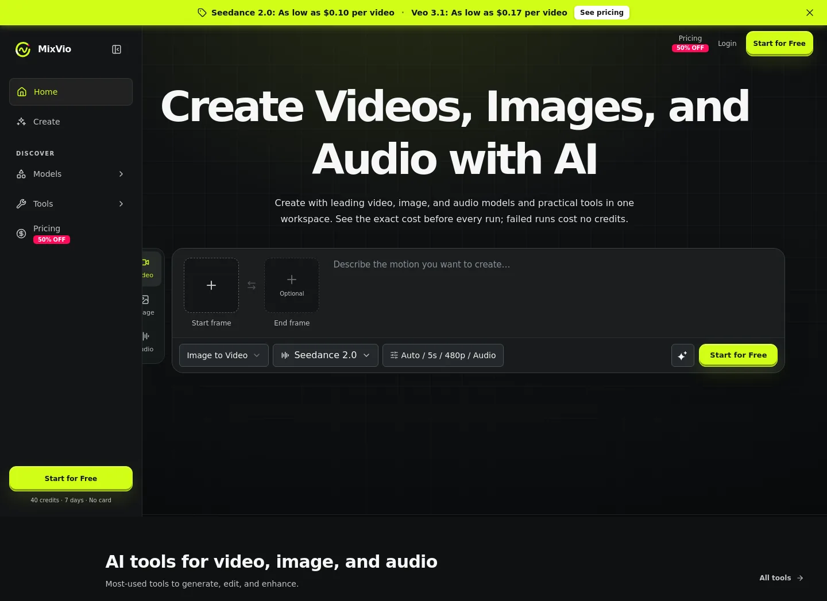Click the Tools wrench icon
827x601 pixels.
click(21, 204)
